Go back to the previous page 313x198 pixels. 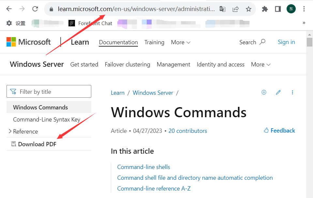(9, 9)
